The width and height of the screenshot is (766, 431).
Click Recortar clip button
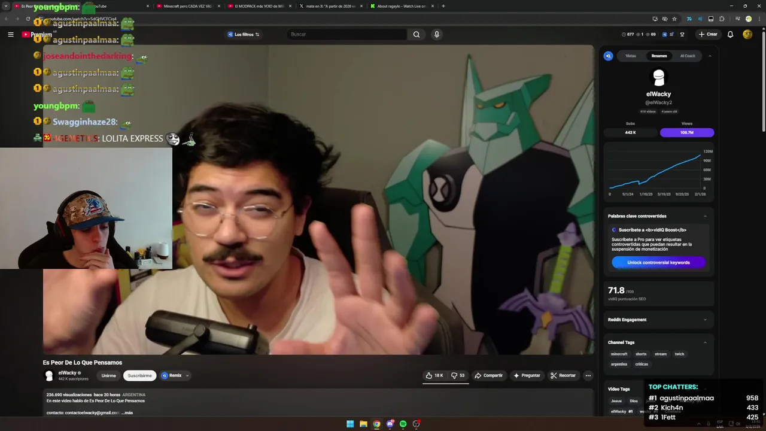pyautogui.click(x=563, y=375)
